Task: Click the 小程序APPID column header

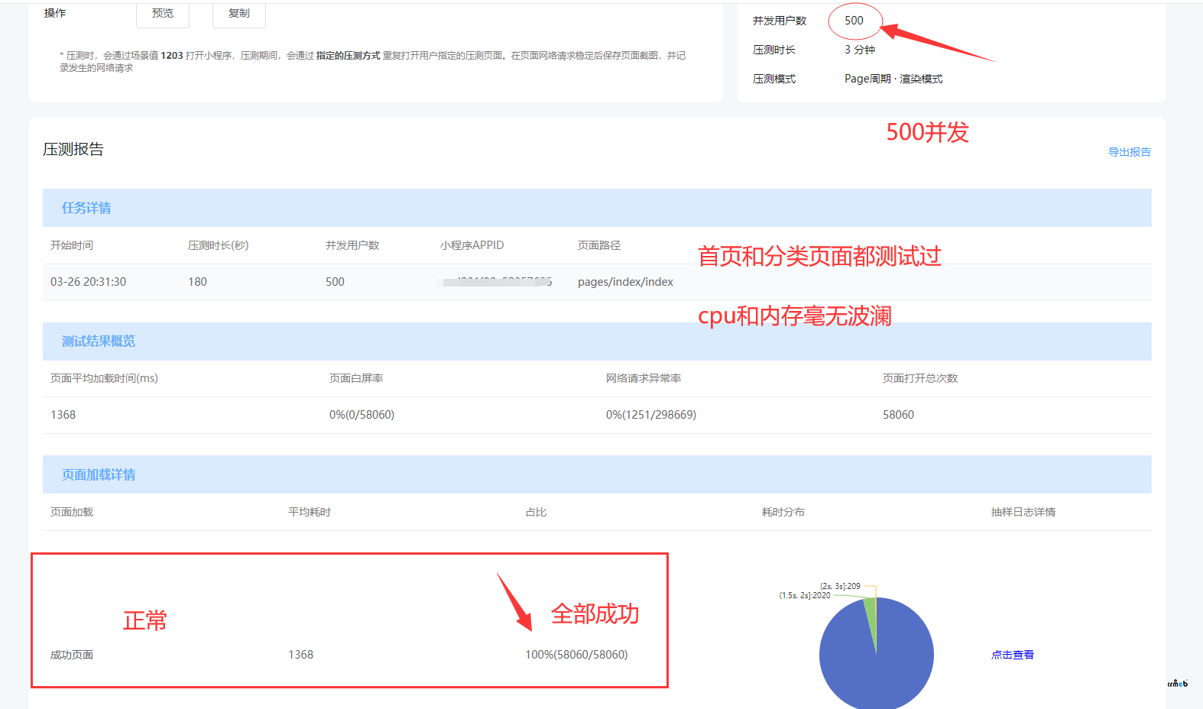Action: (472, 245)
